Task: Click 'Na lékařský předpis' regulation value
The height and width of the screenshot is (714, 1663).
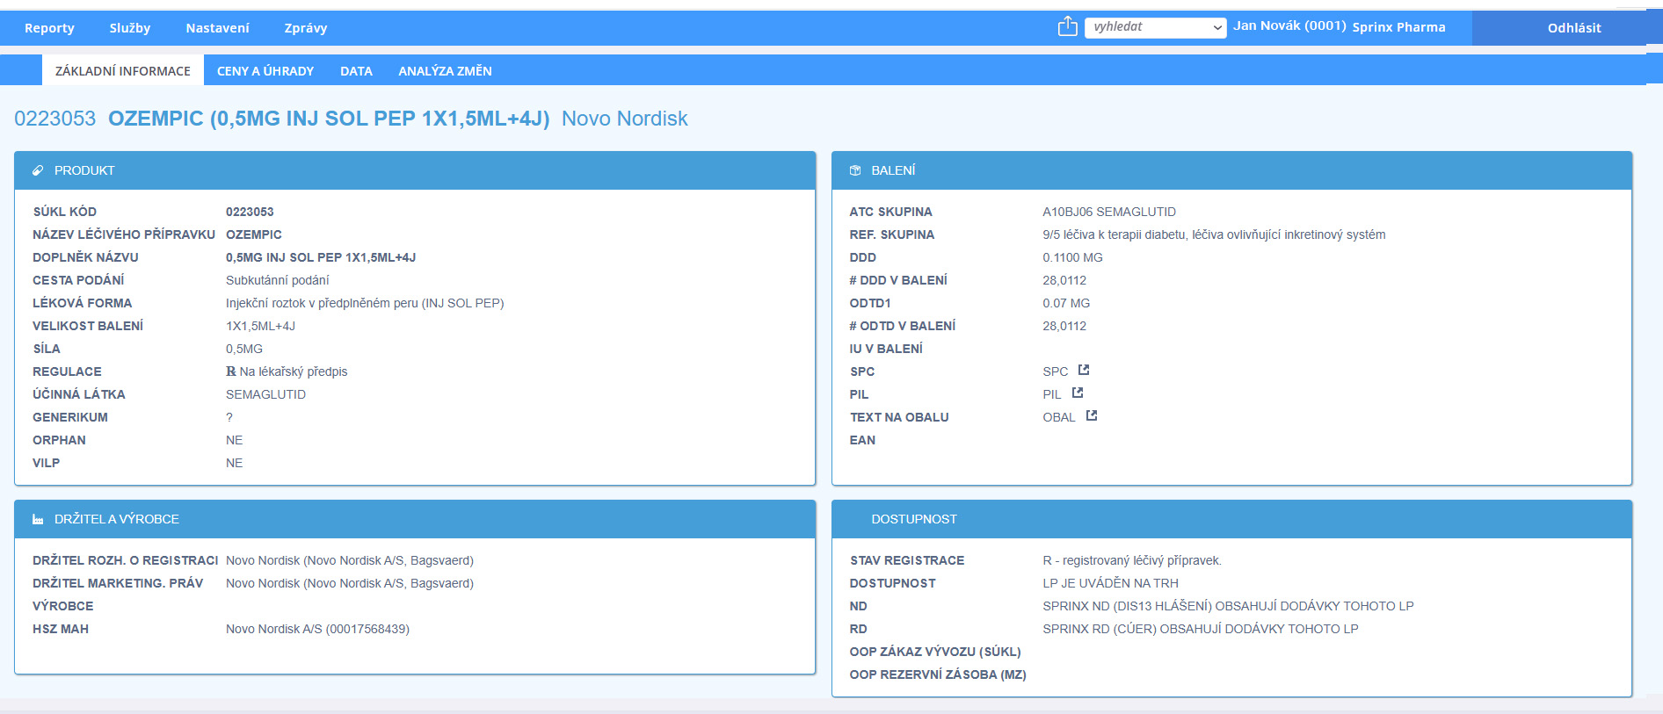Action: (294, 371)
